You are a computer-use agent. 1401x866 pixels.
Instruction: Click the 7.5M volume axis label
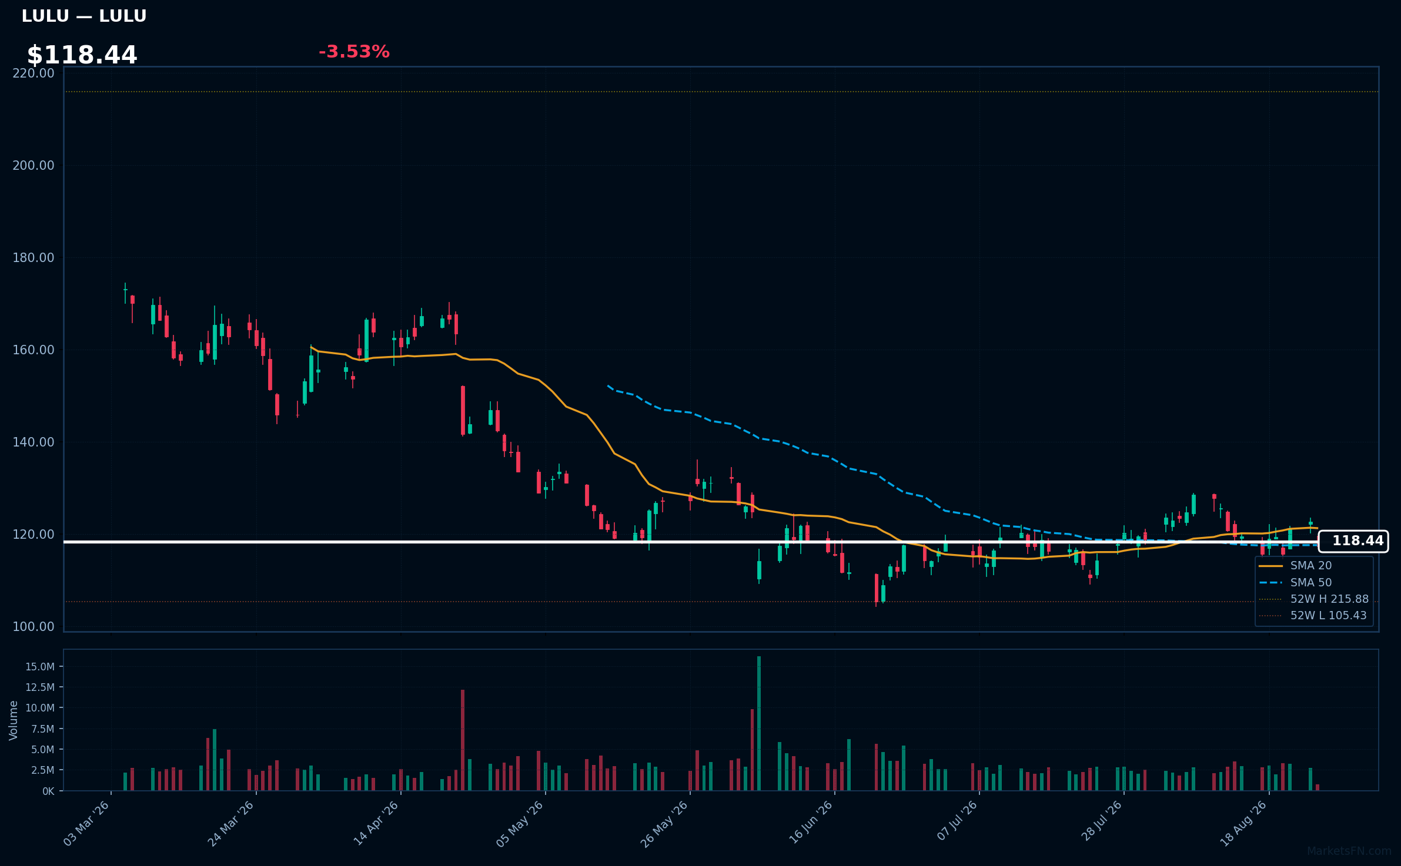[43, 729]
